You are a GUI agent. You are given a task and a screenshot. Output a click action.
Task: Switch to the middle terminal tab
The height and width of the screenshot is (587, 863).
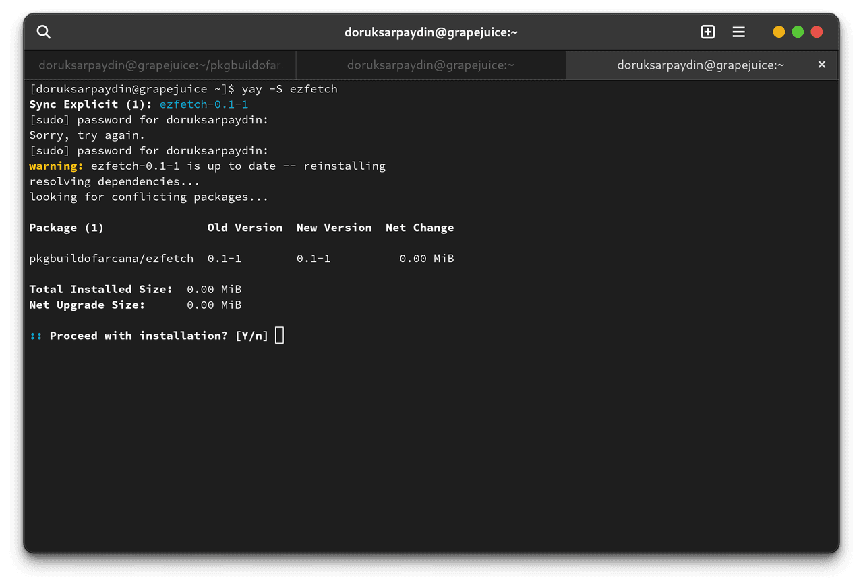[x=430, y=65]
